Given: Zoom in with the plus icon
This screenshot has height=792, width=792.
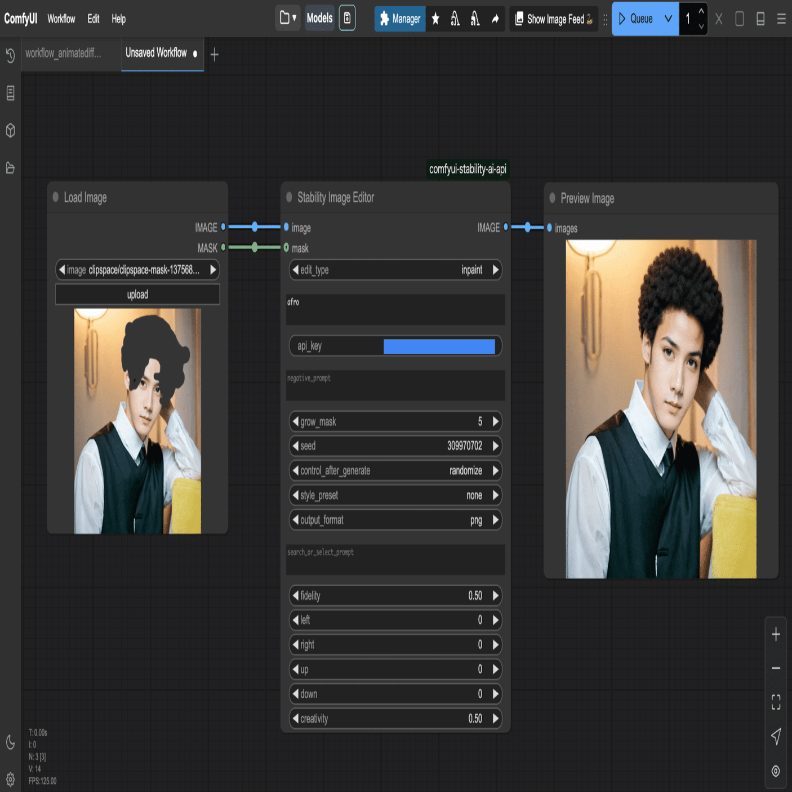Looking at the screenshot, I should coord(776,635).
